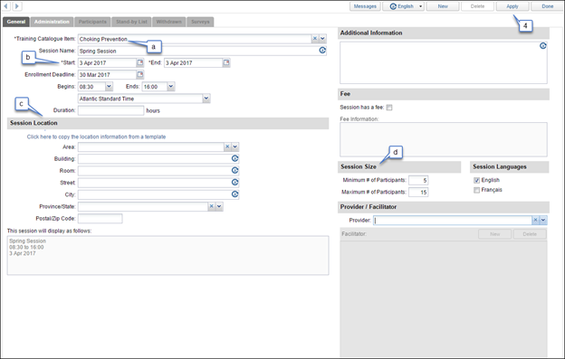Click the New button in top toolbar

[443, 6]
